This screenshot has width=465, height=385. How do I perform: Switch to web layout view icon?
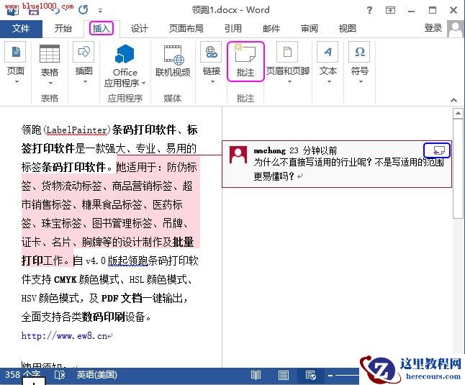point(310,376)
